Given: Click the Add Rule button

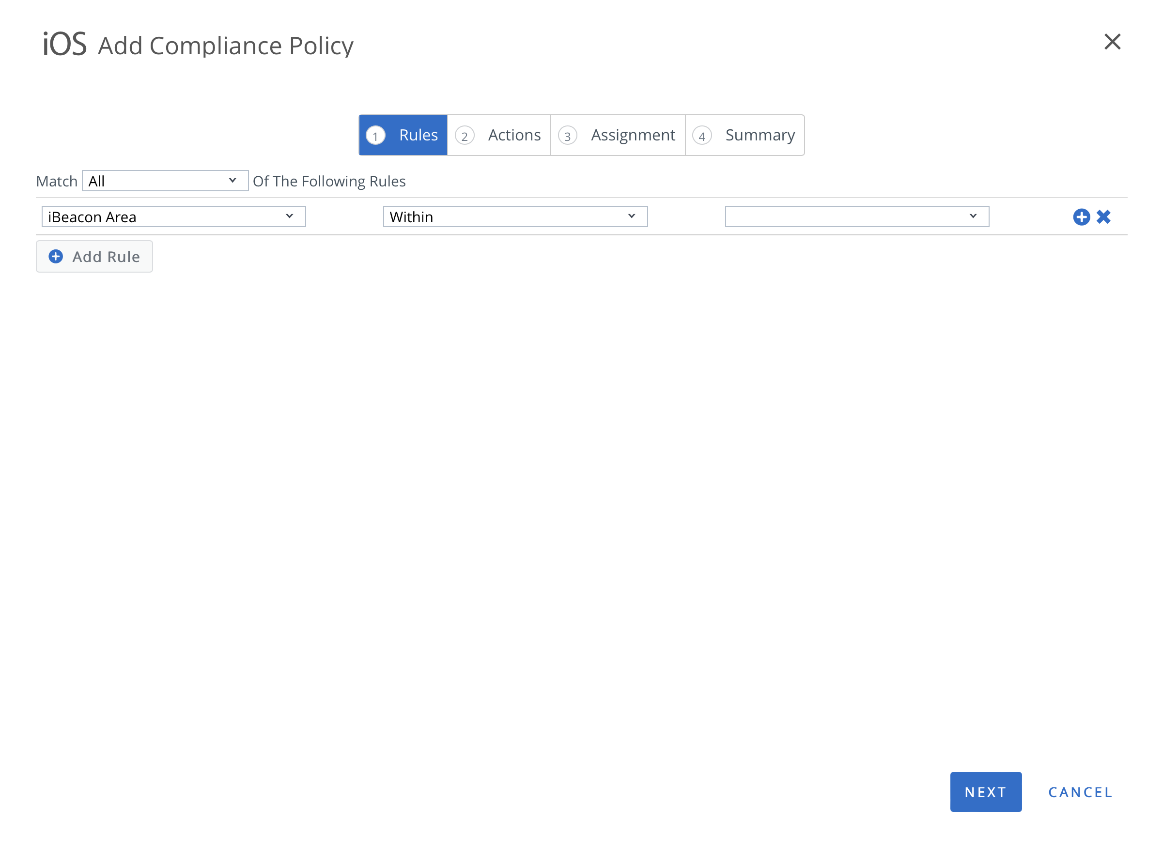Looking at the screenshot, I should tap(94, 256).
